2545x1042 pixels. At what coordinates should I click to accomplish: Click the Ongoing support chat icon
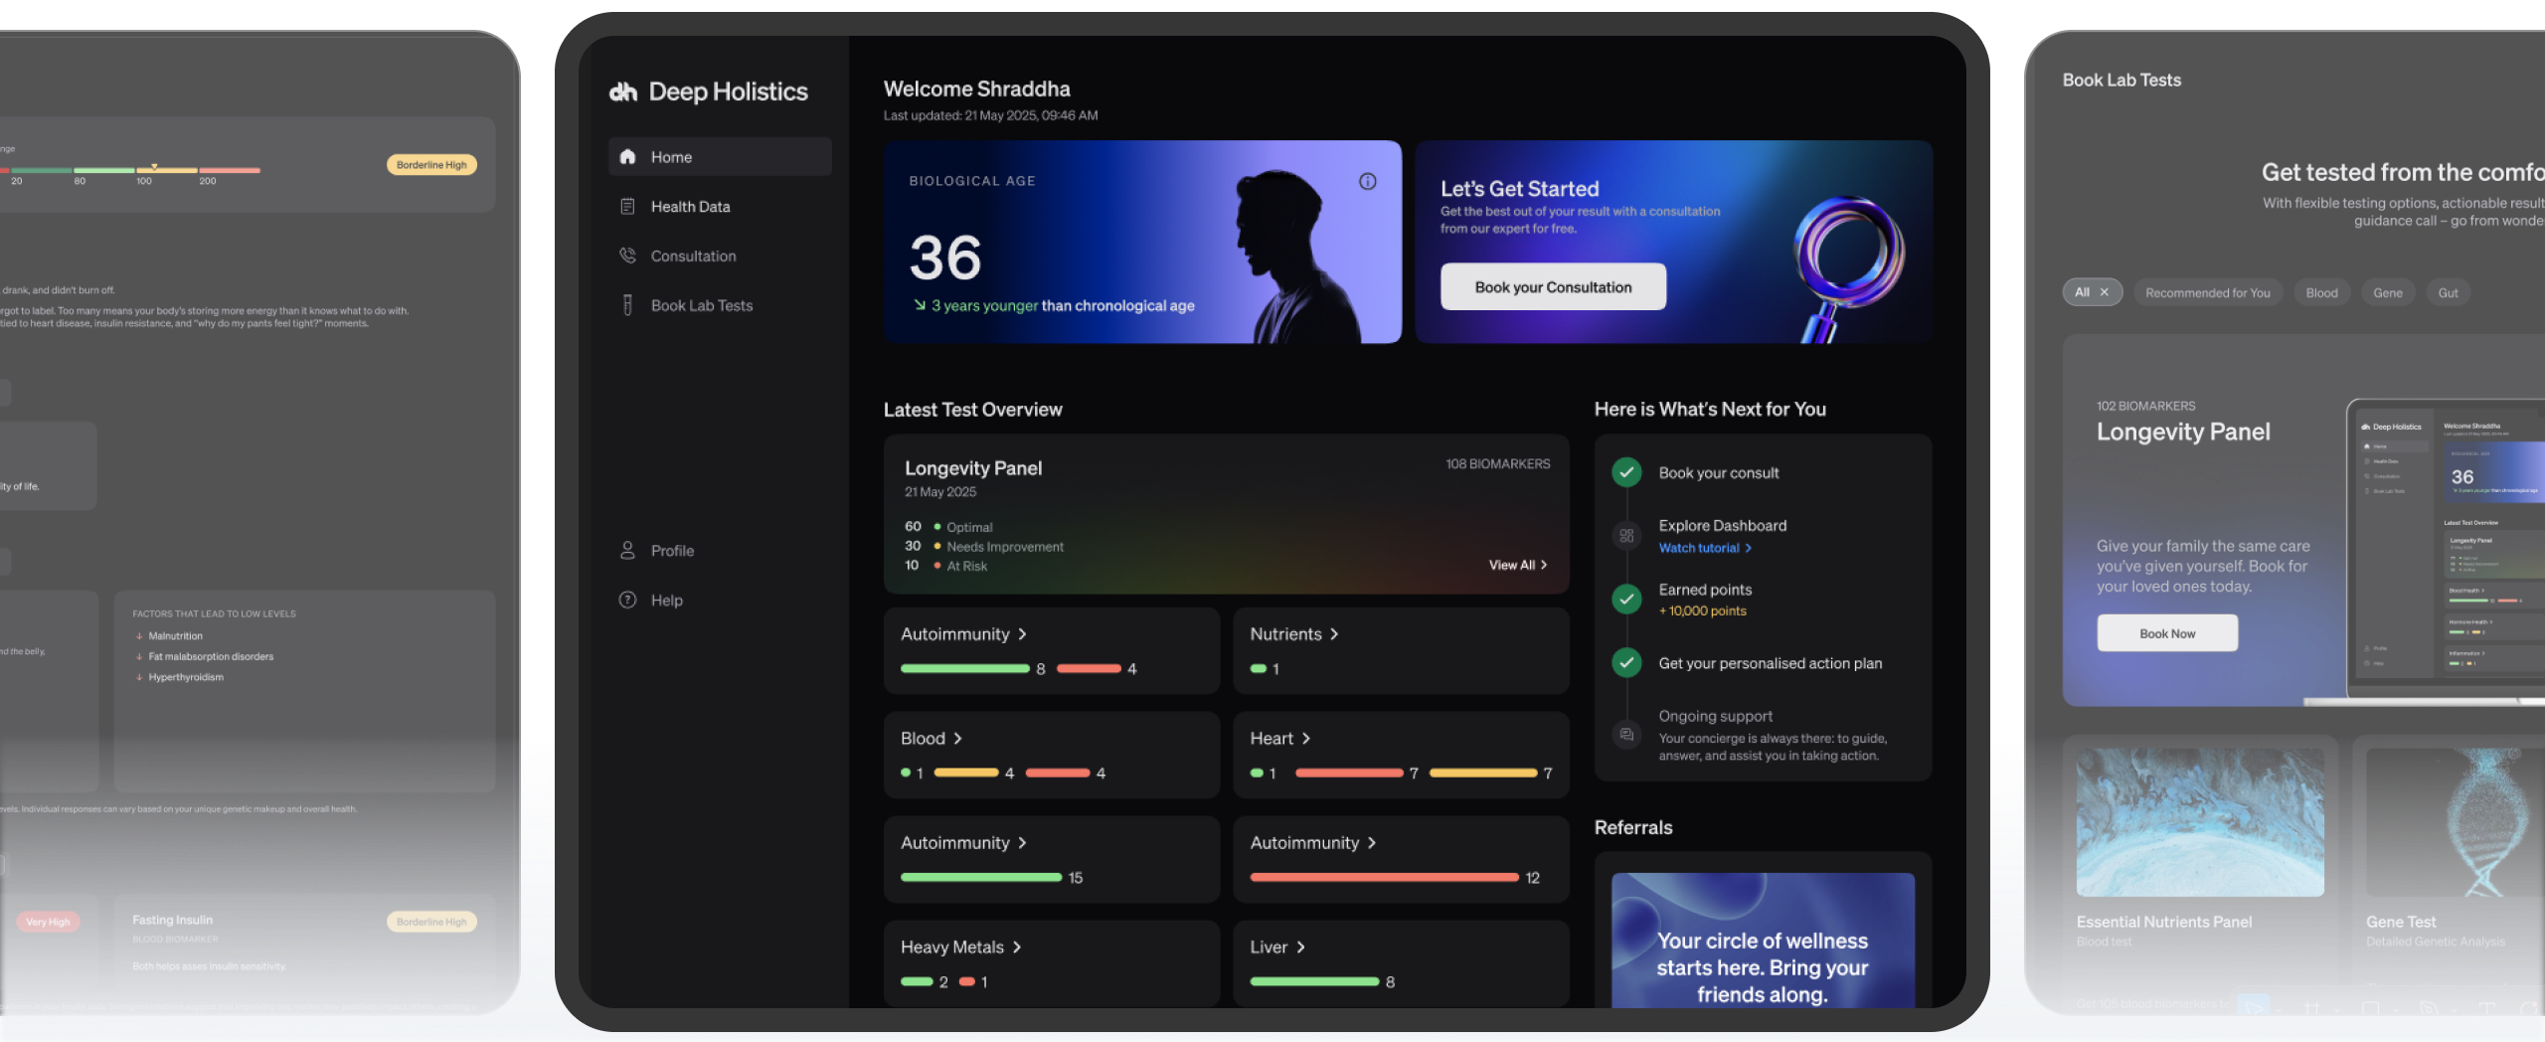point(1626,735)
